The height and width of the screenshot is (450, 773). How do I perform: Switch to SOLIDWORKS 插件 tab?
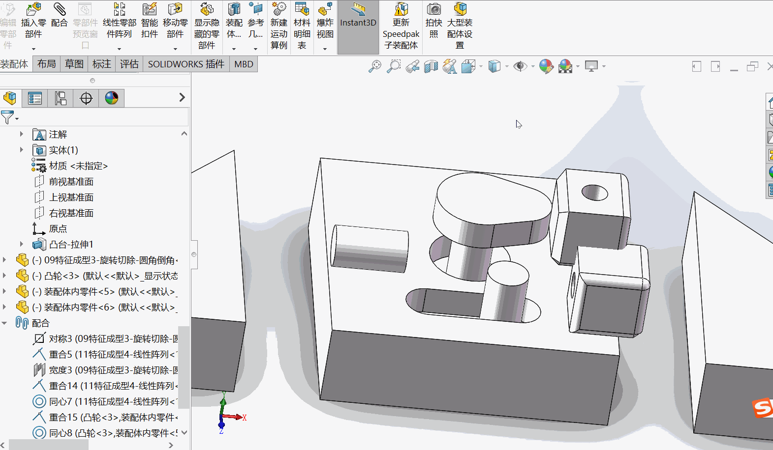[x=186, y=64]
